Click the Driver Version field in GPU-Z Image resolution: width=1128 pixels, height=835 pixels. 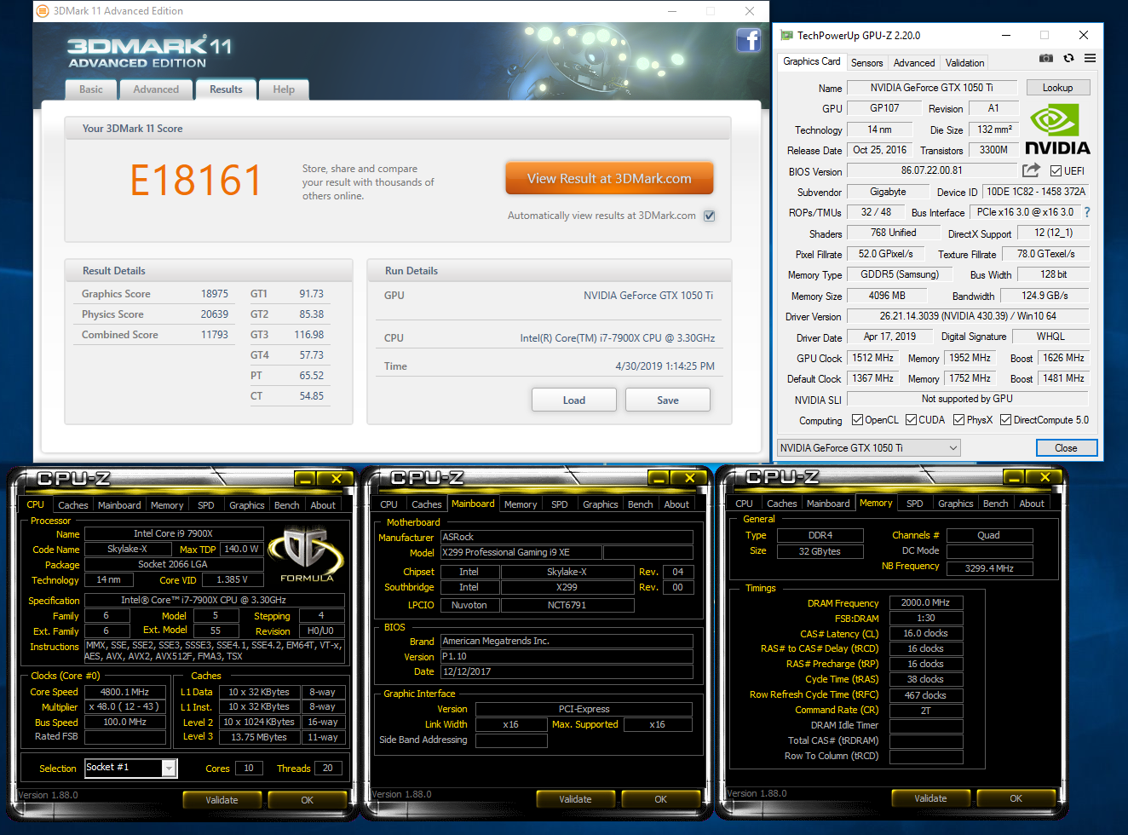(x=968, y=316)
